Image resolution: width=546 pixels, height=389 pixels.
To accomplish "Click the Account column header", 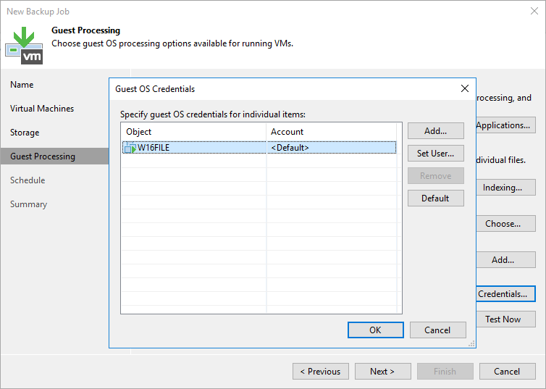I will [331, 131].
